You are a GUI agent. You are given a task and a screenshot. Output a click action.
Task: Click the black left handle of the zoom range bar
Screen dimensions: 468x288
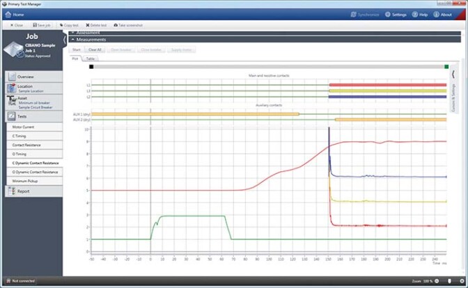(x=91, y=67)
